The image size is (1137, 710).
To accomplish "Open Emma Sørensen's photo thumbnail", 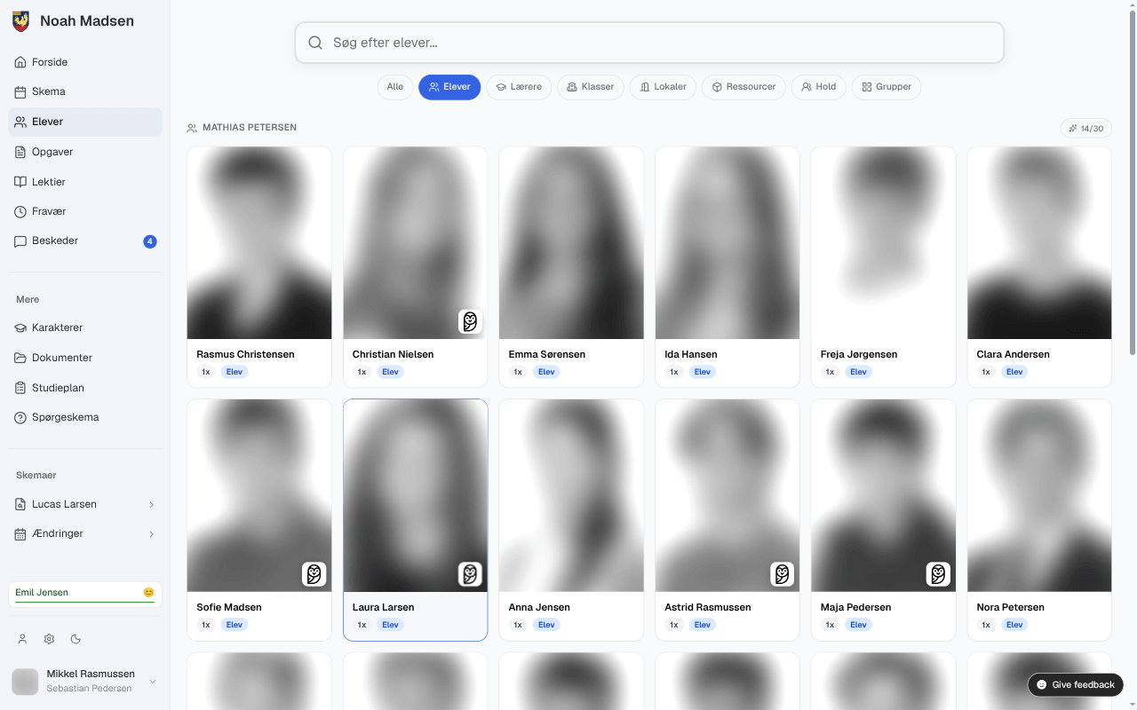I will 571,243.
